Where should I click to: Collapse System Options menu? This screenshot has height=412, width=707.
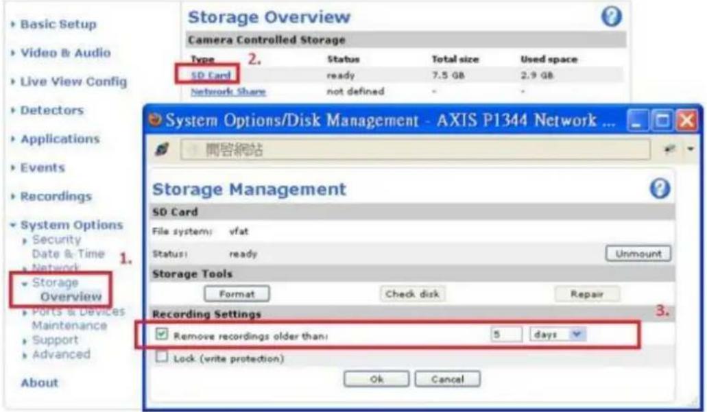click(x=67, y=225)
